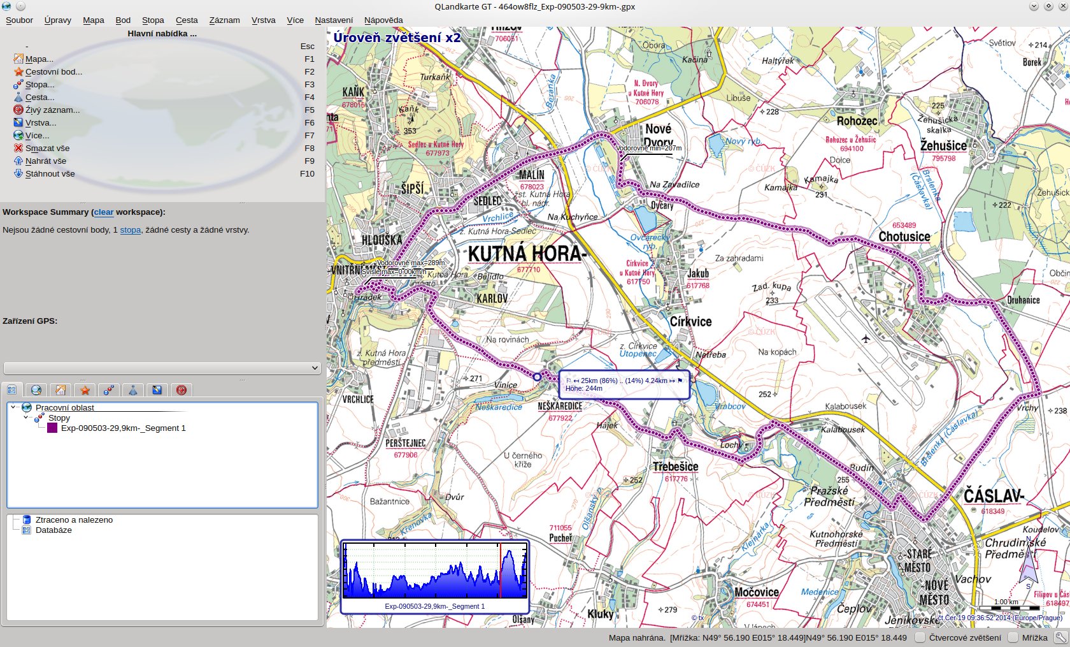Click the track position circle marker on map
Screen dimensions: 1070x647
tap(537, 377)
